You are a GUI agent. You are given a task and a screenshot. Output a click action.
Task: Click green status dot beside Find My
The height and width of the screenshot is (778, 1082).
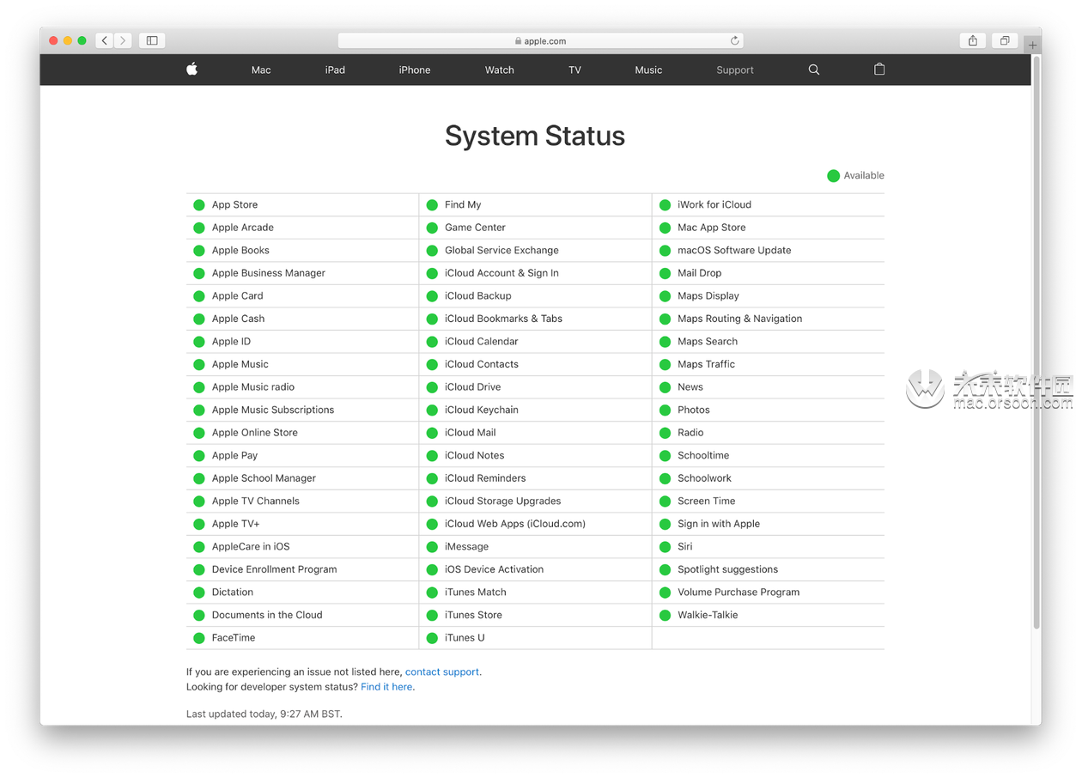[432, 204]
